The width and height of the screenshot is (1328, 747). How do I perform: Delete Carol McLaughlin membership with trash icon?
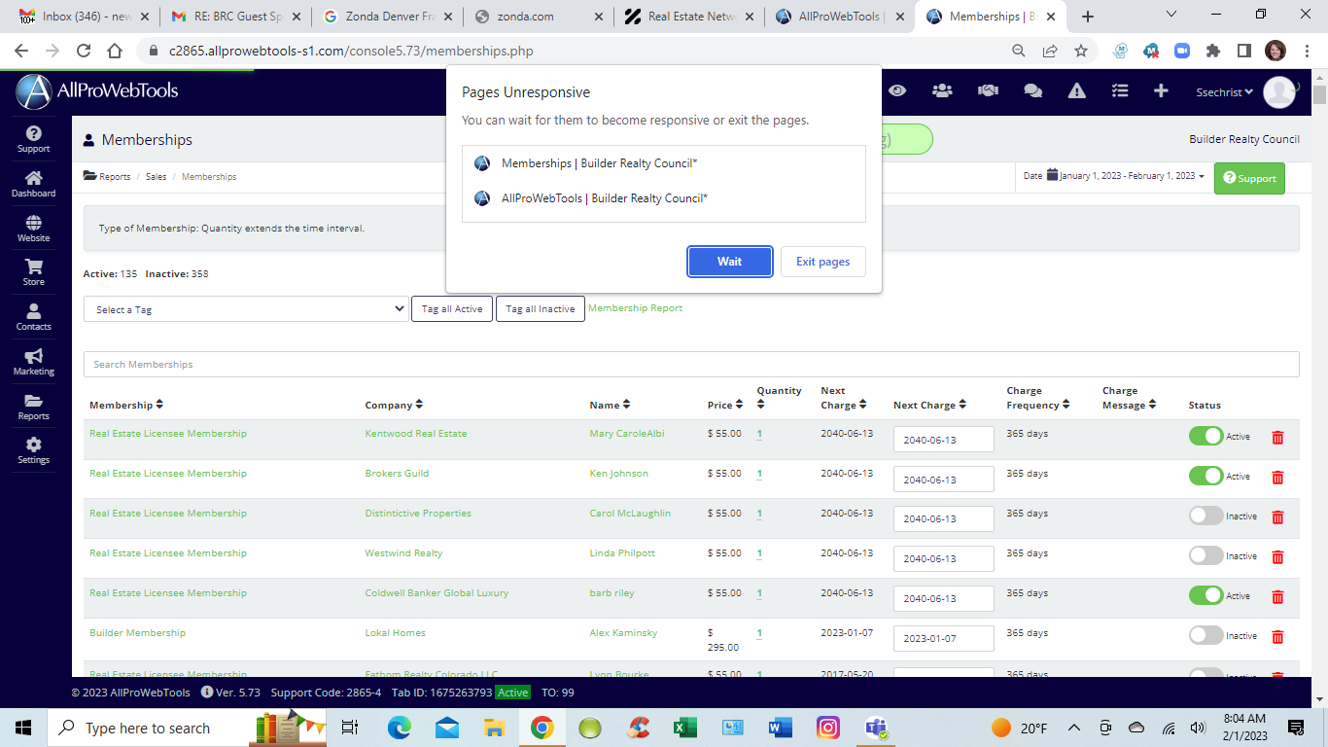pyautogui.click(x=1277, y=517)
